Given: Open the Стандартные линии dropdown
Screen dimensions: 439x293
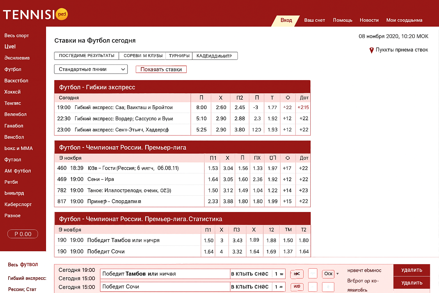Looking at the screenshot, I should pyautogui.click(x=91, y=69).
